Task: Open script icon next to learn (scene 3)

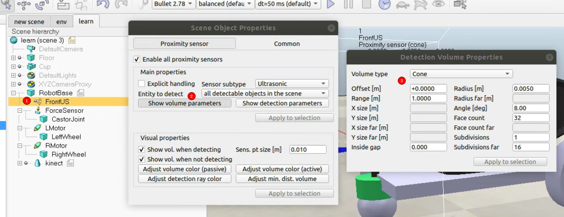Action: (72, 40)
